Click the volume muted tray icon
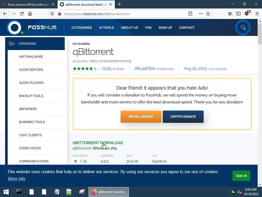262x197 pixels. coord(239,192)
